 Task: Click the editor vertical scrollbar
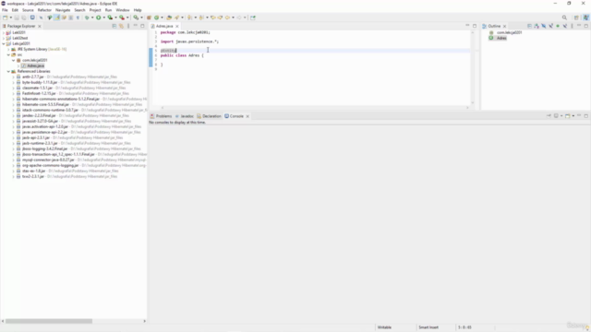point(473,67)
